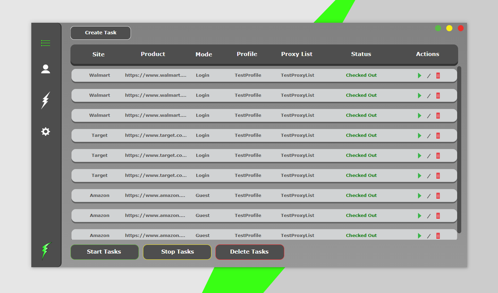This screenshot has height=293, width=498.
Task: Click Start Tasks button
Action: point(104,252)
